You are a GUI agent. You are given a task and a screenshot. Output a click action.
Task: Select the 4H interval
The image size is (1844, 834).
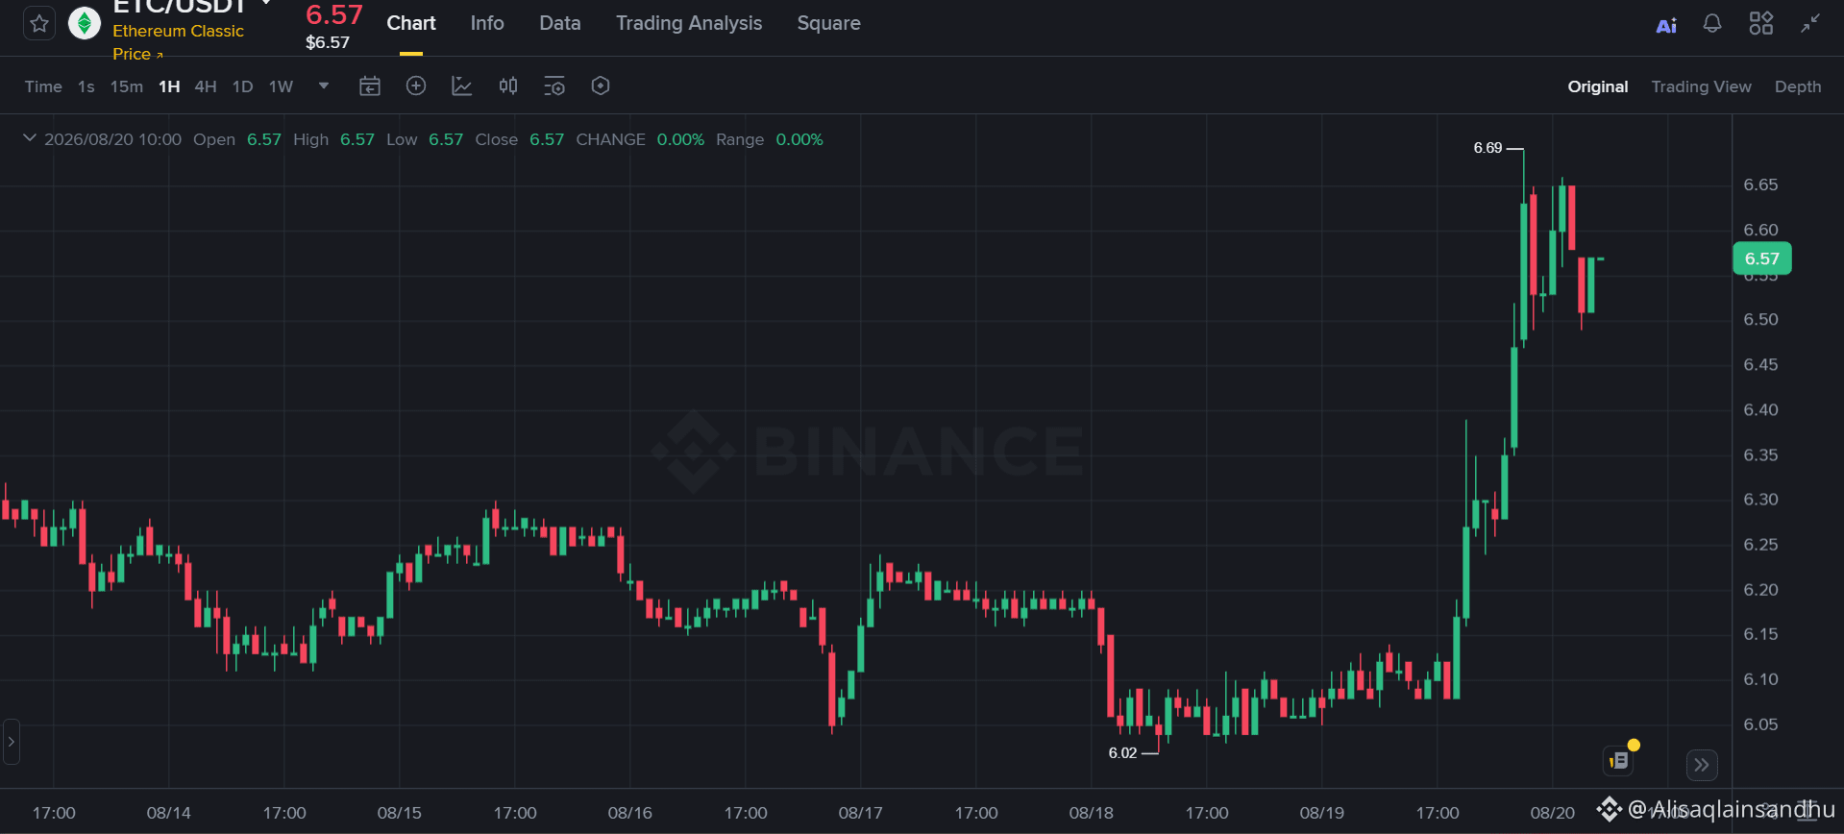click(x=206, y=86)
